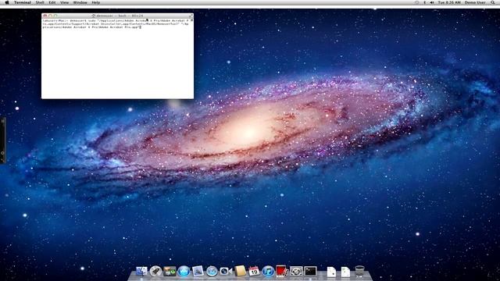The image size is (500, 281).
Task: Click inside the Terminal command text area
Action: [116, 59]
